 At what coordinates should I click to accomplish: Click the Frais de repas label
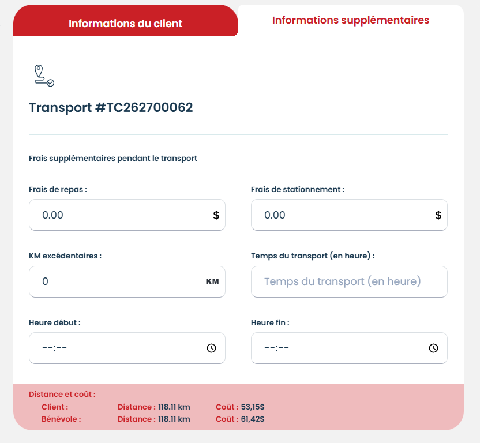point(58,189)
